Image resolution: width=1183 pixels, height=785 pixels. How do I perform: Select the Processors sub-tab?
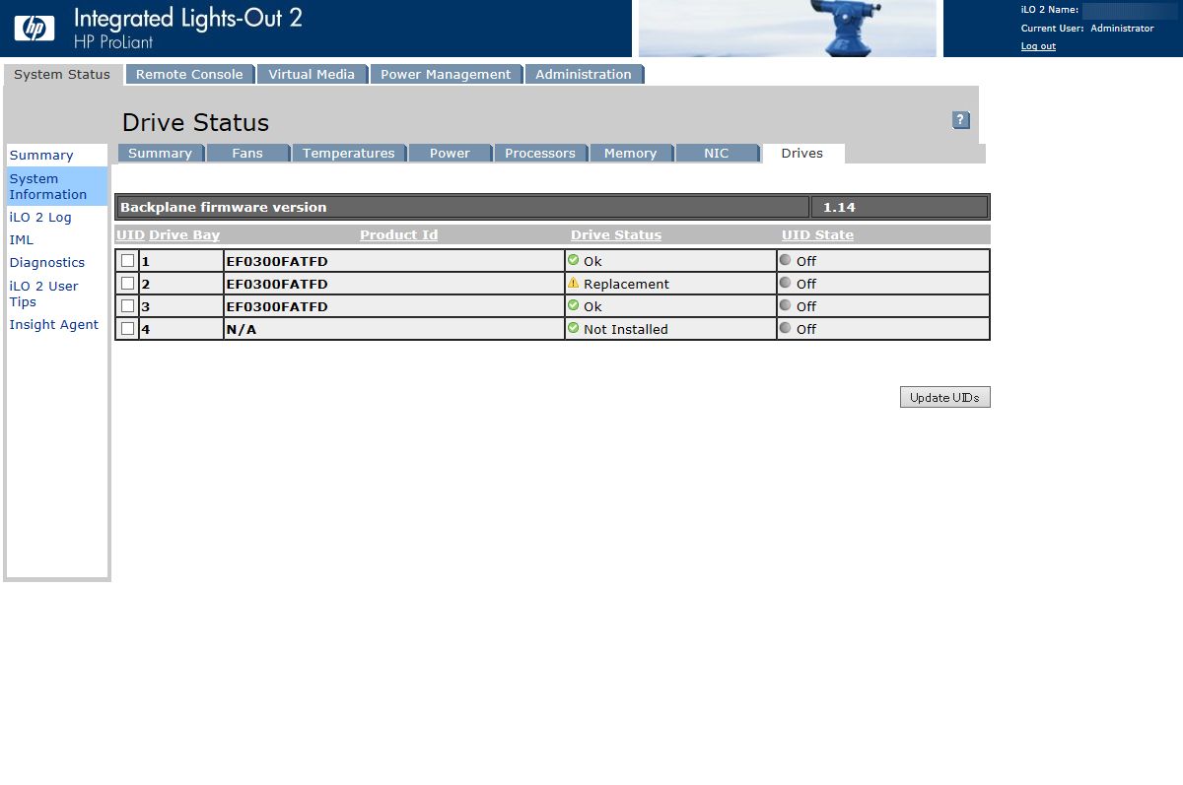tap(540, 153)
